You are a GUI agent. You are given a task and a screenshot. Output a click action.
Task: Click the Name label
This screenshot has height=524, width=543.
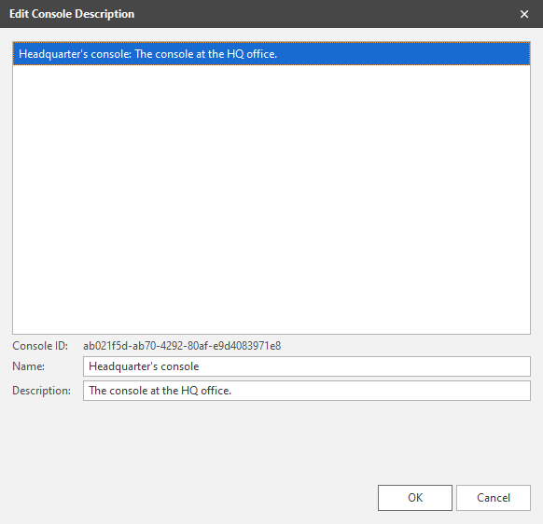coord(28,366)
